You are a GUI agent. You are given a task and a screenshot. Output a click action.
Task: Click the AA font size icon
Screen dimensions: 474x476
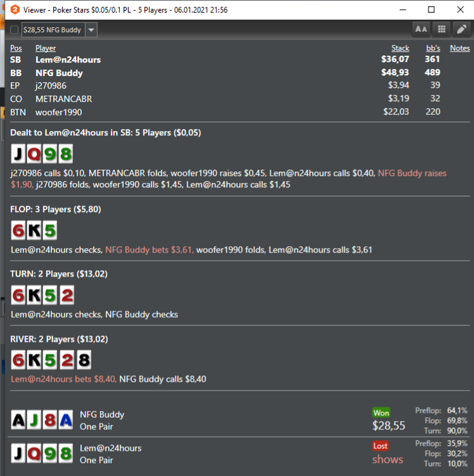(x=421, y=29)
